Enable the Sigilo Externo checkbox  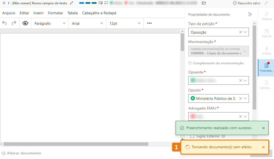(192, 136)
